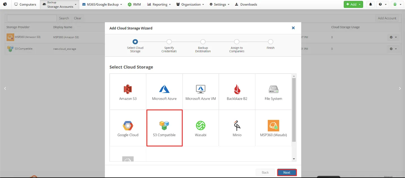
Task: Select the Amazon S3 storage tile
Action: point(128,92)
